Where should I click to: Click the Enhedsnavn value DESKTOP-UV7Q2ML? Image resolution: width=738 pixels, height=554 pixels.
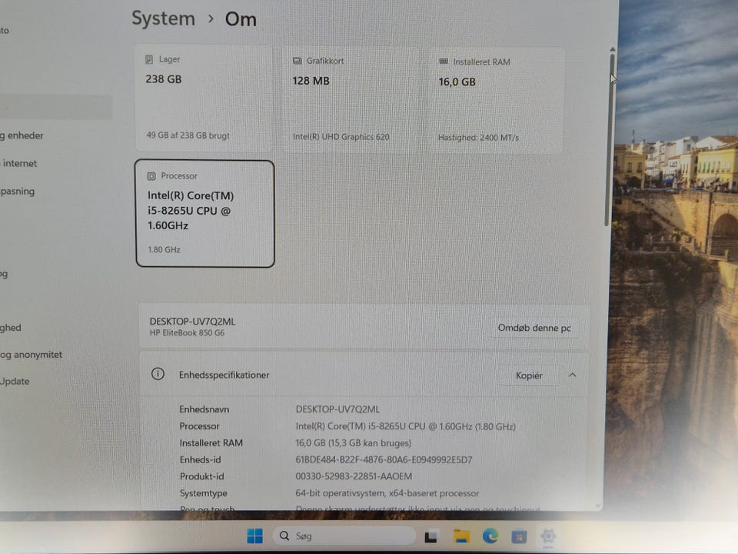(337, 409)
